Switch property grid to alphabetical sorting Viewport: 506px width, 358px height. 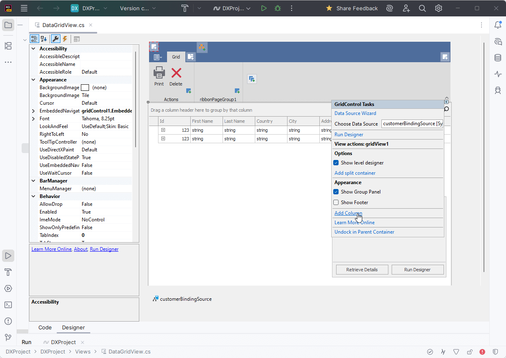pyautogui.click(x=44, y=38)
